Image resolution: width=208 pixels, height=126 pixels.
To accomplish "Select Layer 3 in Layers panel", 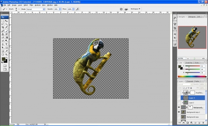I will [193, 98].
